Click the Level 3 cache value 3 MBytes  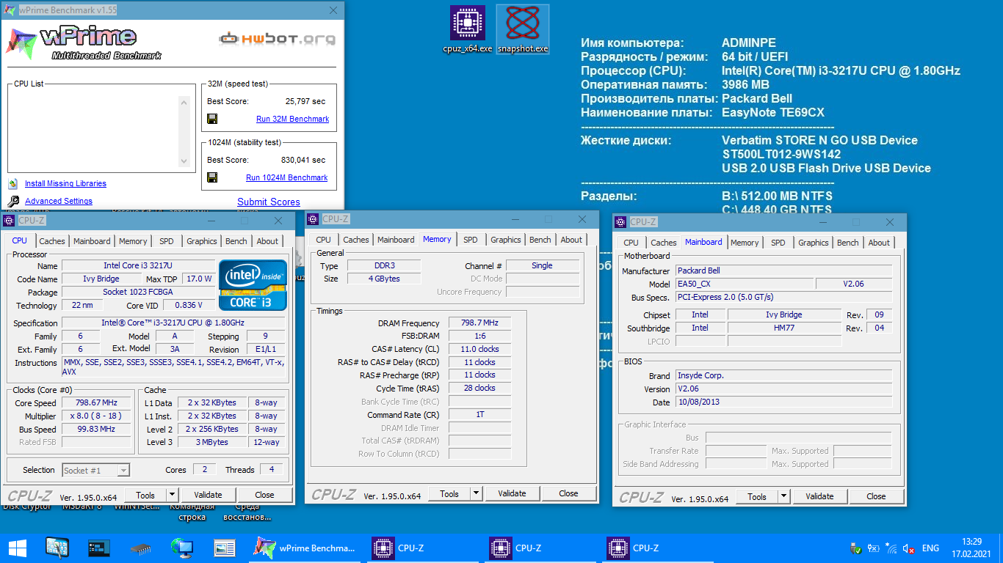[x=212, y=442]
